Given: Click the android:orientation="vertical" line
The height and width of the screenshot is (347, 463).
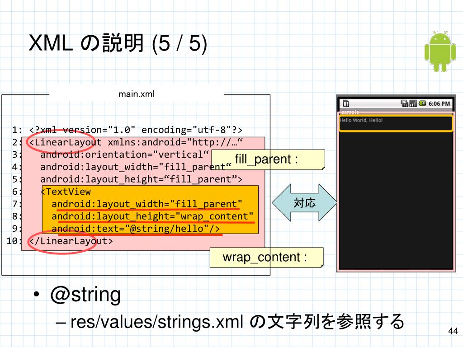Looking at the screenshot, I should (125, 155).
